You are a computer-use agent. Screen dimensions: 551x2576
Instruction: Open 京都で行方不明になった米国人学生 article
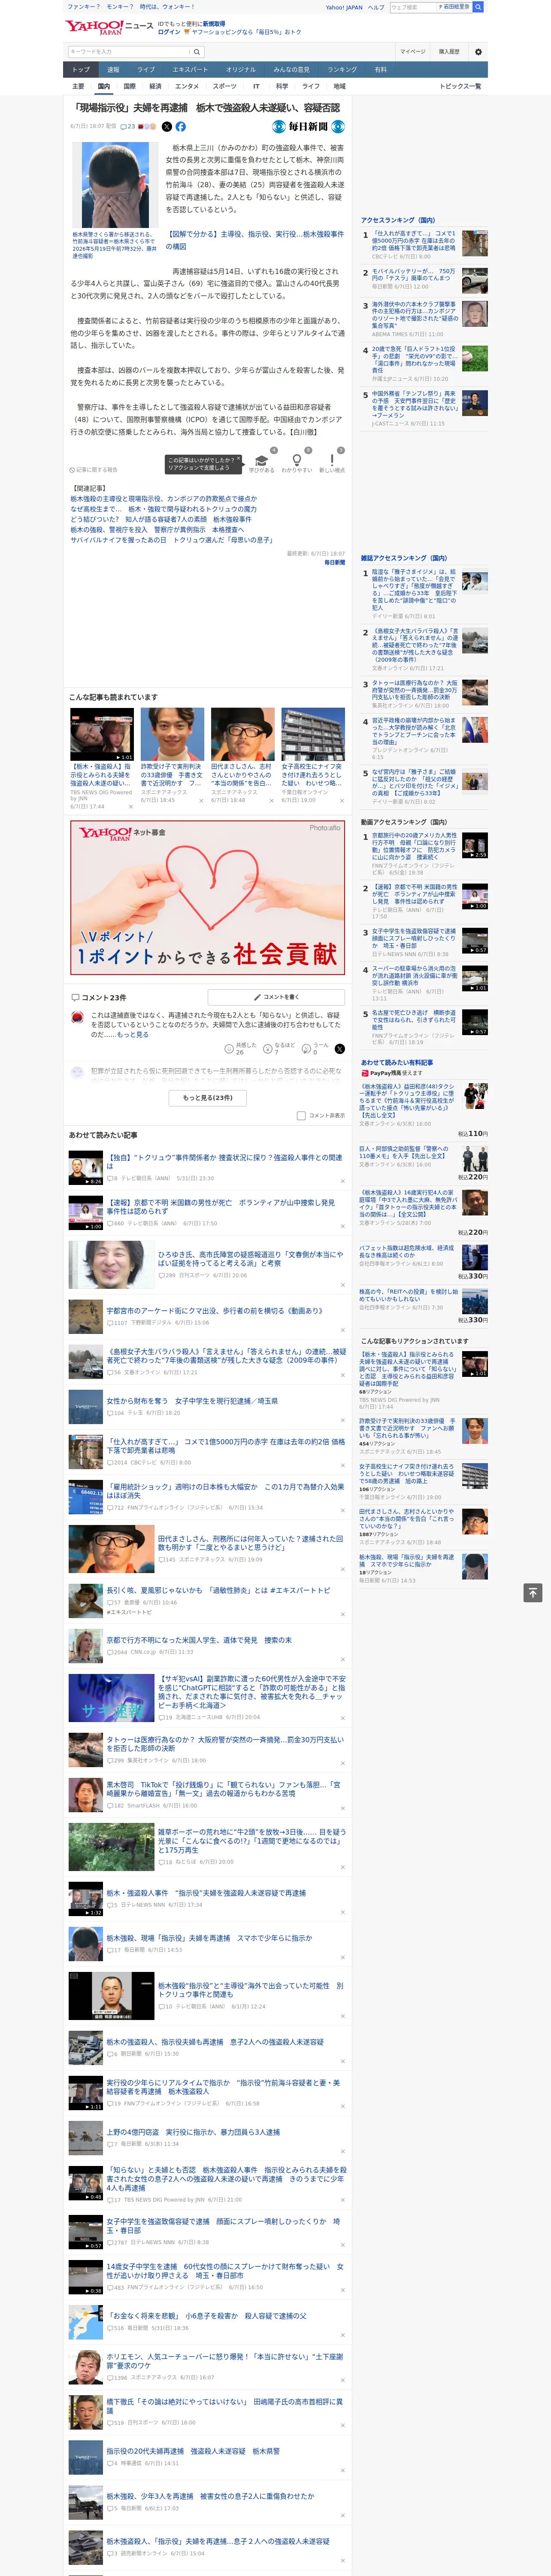pyautogui.click(x=199, y=1640)
